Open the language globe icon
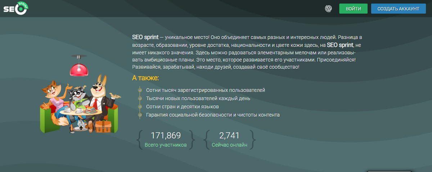432x172 pixels. click(328, 9)
